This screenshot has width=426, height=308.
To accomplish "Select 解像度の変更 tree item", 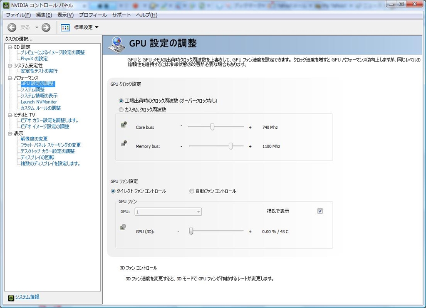I will 34,139.
